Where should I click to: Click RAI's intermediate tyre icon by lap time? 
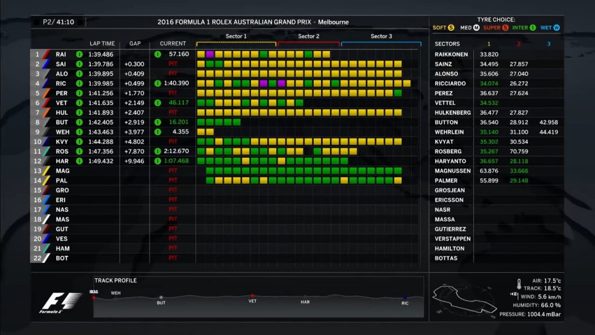79,54
